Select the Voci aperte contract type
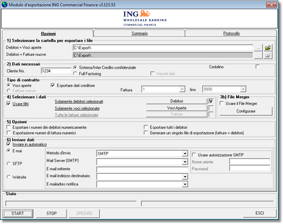This screenshot has height=224, width=283. (x=9, y=85)
